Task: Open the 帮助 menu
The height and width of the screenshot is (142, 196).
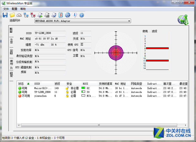Action: click(x=23, y=9)
